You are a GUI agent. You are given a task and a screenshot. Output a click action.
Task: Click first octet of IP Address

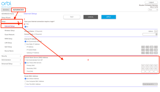tap(143, 47)
